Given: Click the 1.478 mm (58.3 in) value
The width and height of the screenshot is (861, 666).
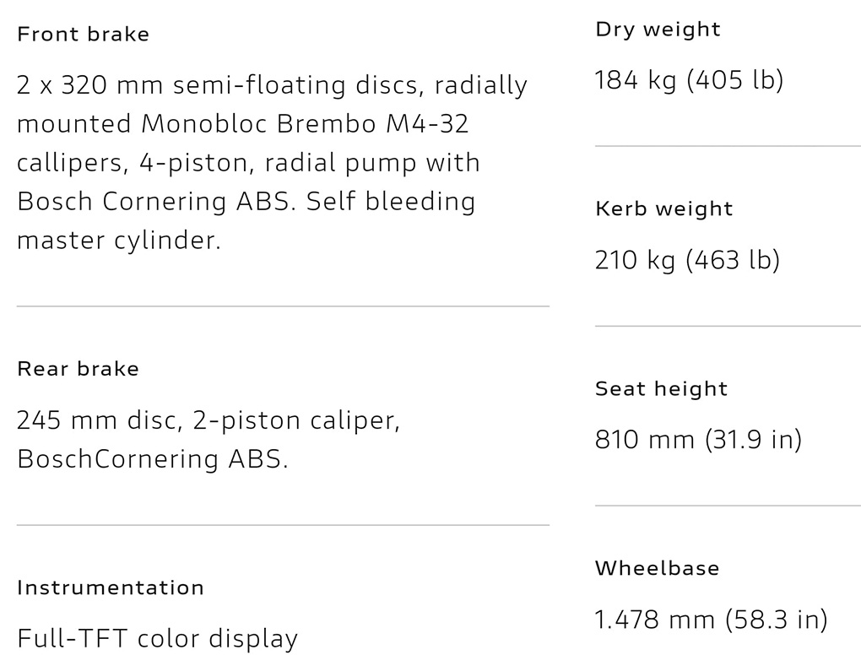Looking at the screenshot, I should click(x=711, y=620).
